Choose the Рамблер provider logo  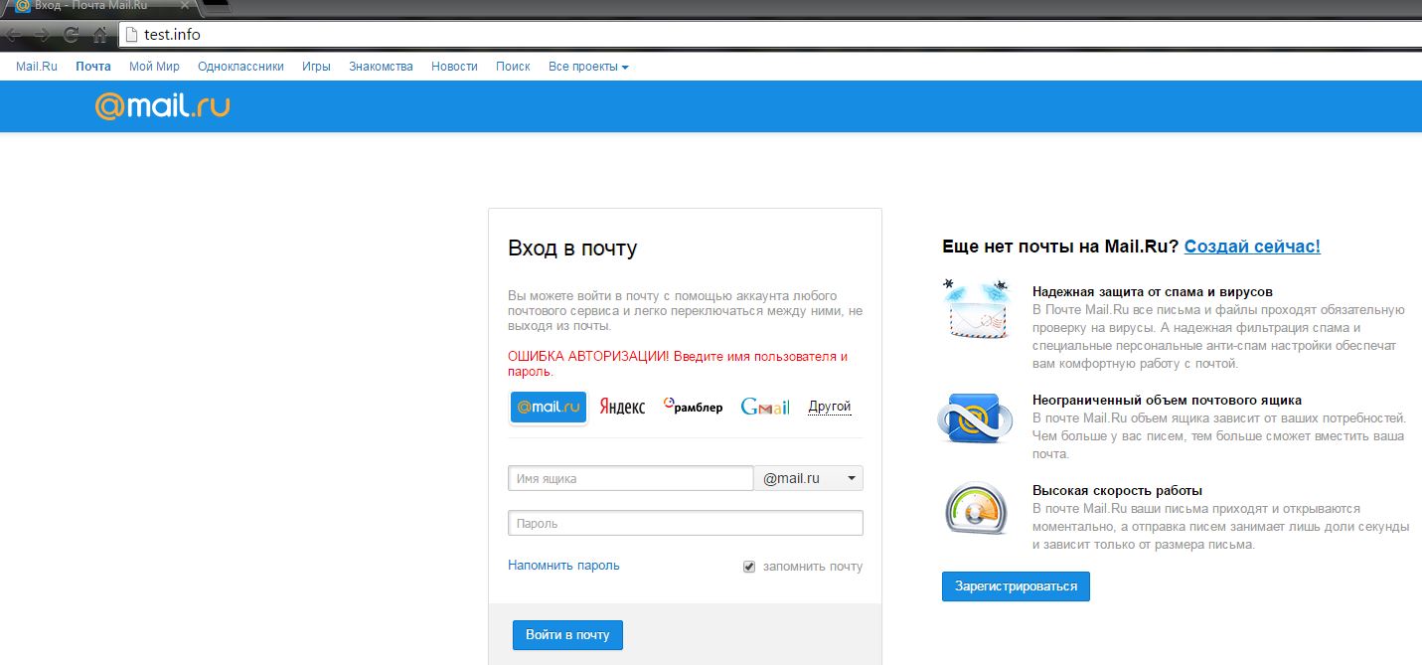[693, 408]
